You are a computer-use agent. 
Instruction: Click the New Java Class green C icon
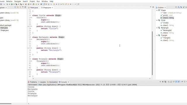click(x=29, y=4)
